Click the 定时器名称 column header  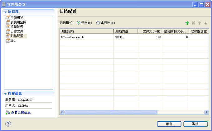(x=199, y=32)
